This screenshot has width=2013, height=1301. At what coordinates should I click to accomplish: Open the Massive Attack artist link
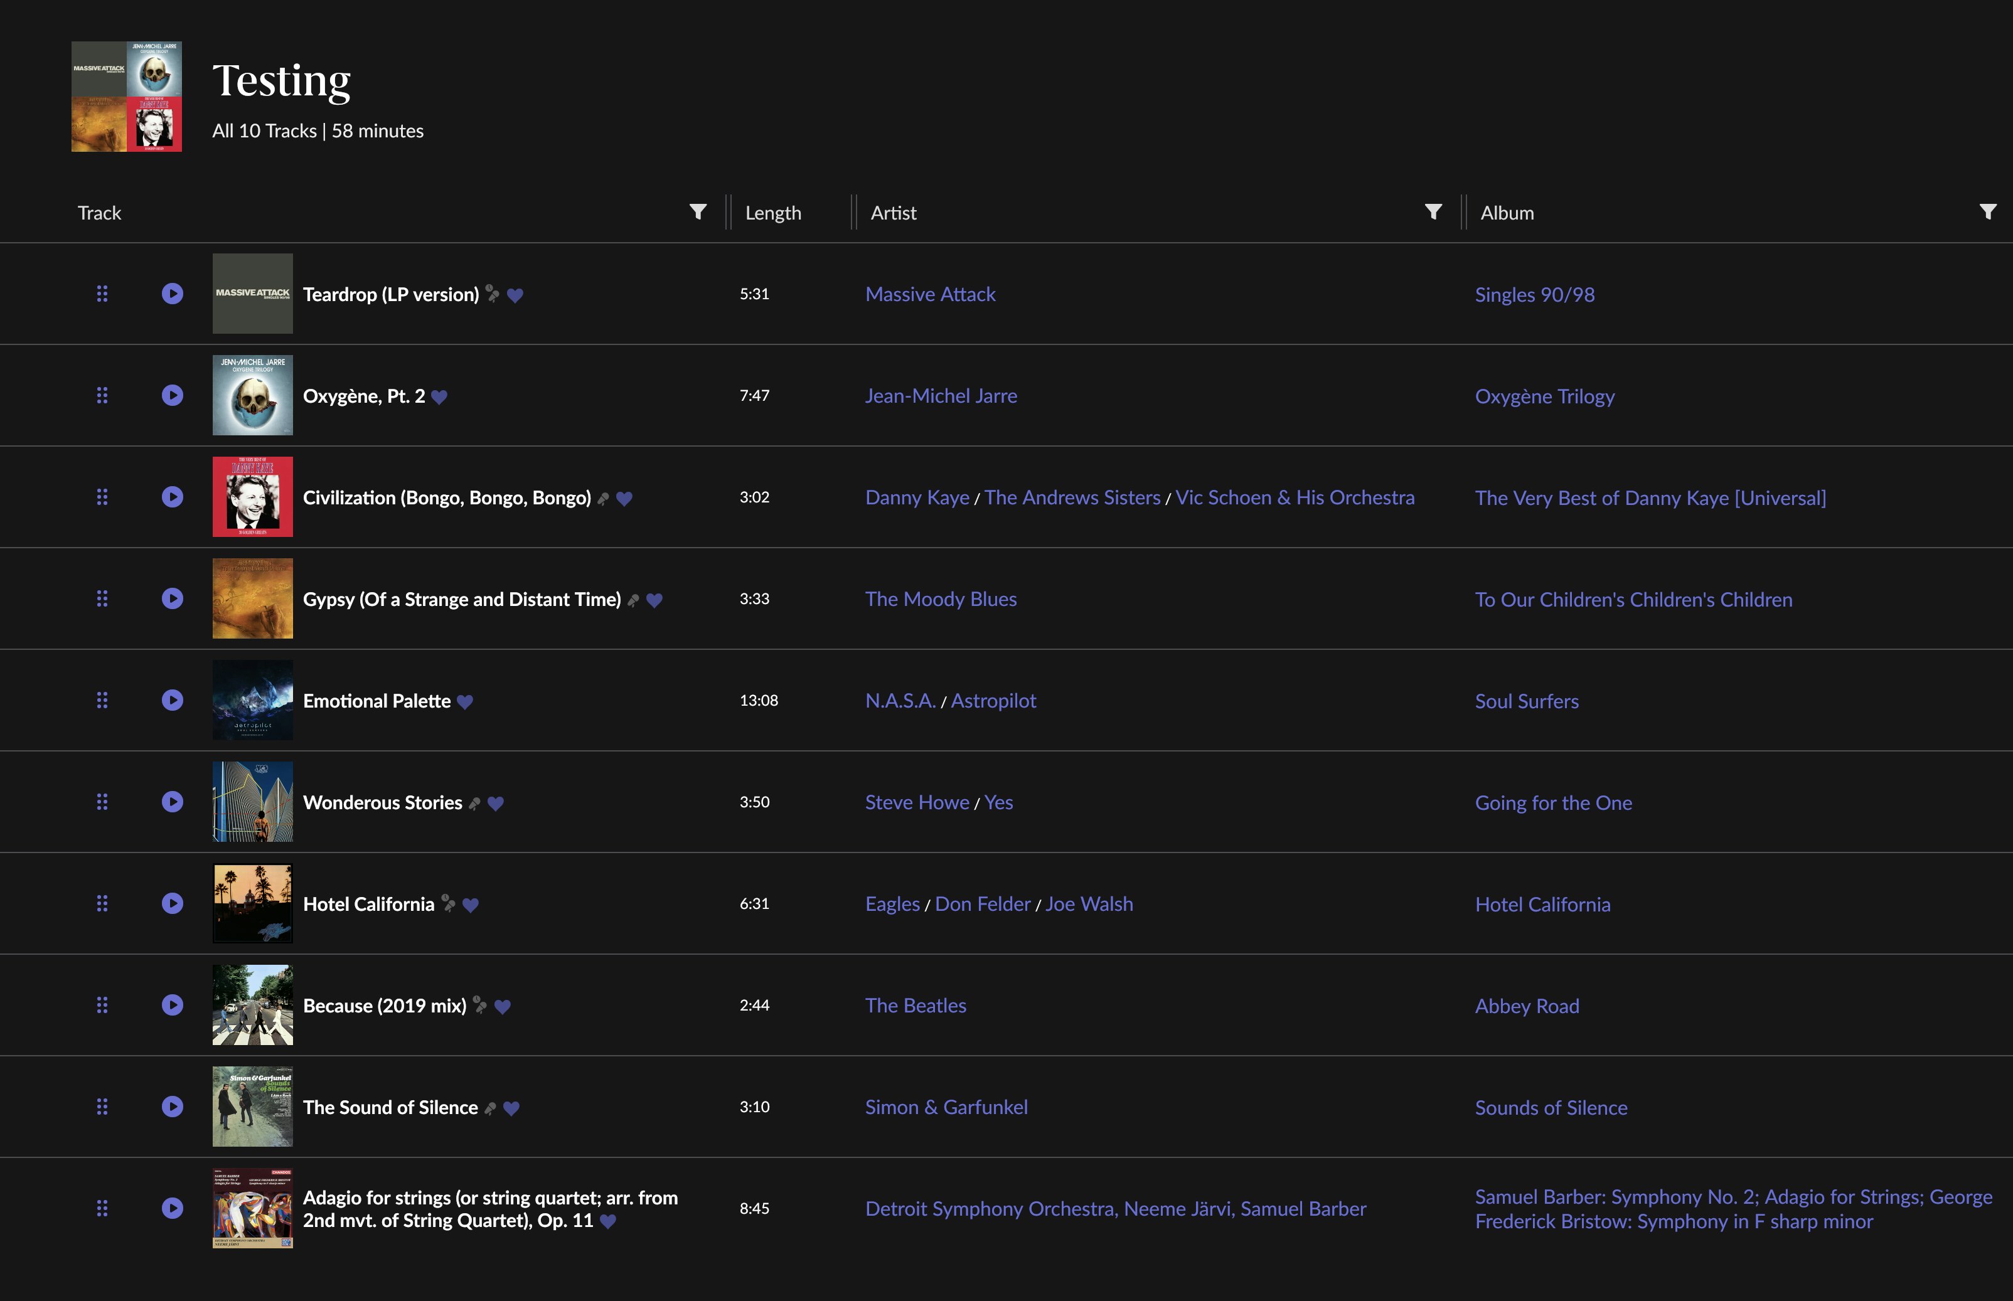click(x=929, y=294)
